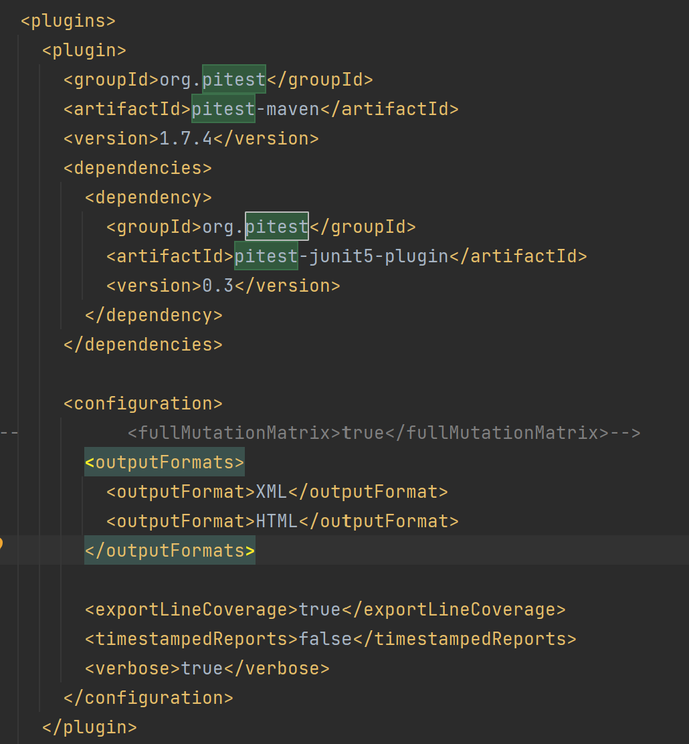
Task: Click the closing </plugin> tag
Action: (89, 727)
